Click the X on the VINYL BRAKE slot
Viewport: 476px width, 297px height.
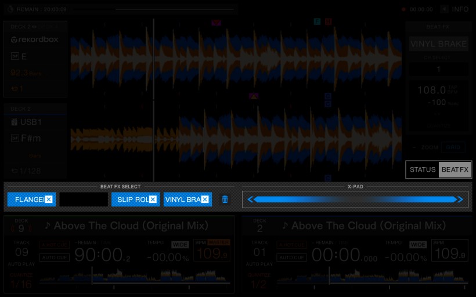[205, 200]
